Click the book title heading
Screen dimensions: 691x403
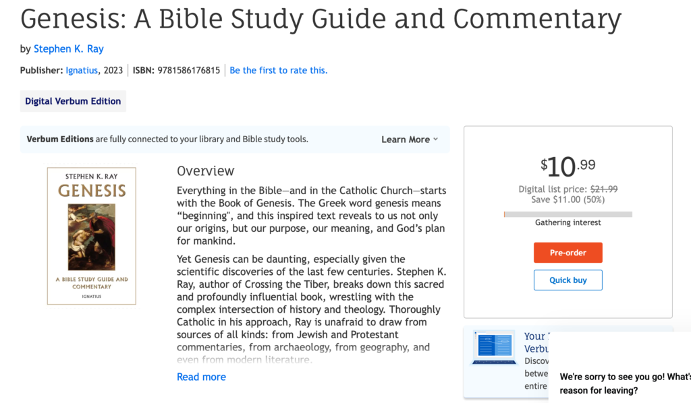point(321,18)
